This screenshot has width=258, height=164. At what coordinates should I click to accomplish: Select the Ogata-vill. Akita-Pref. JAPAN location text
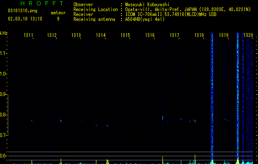[x=188, y=9]
